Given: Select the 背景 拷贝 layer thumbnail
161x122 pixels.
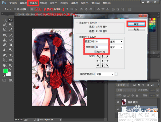Looking at the screenshot, I should click(x=124, y=102).
